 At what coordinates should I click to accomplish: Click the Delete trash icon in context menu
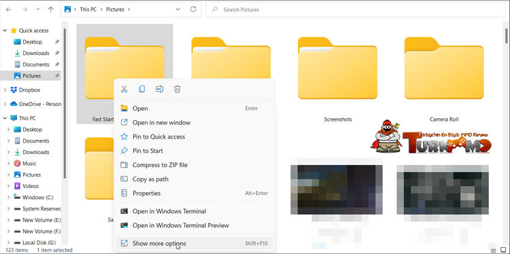click(177, 89)
